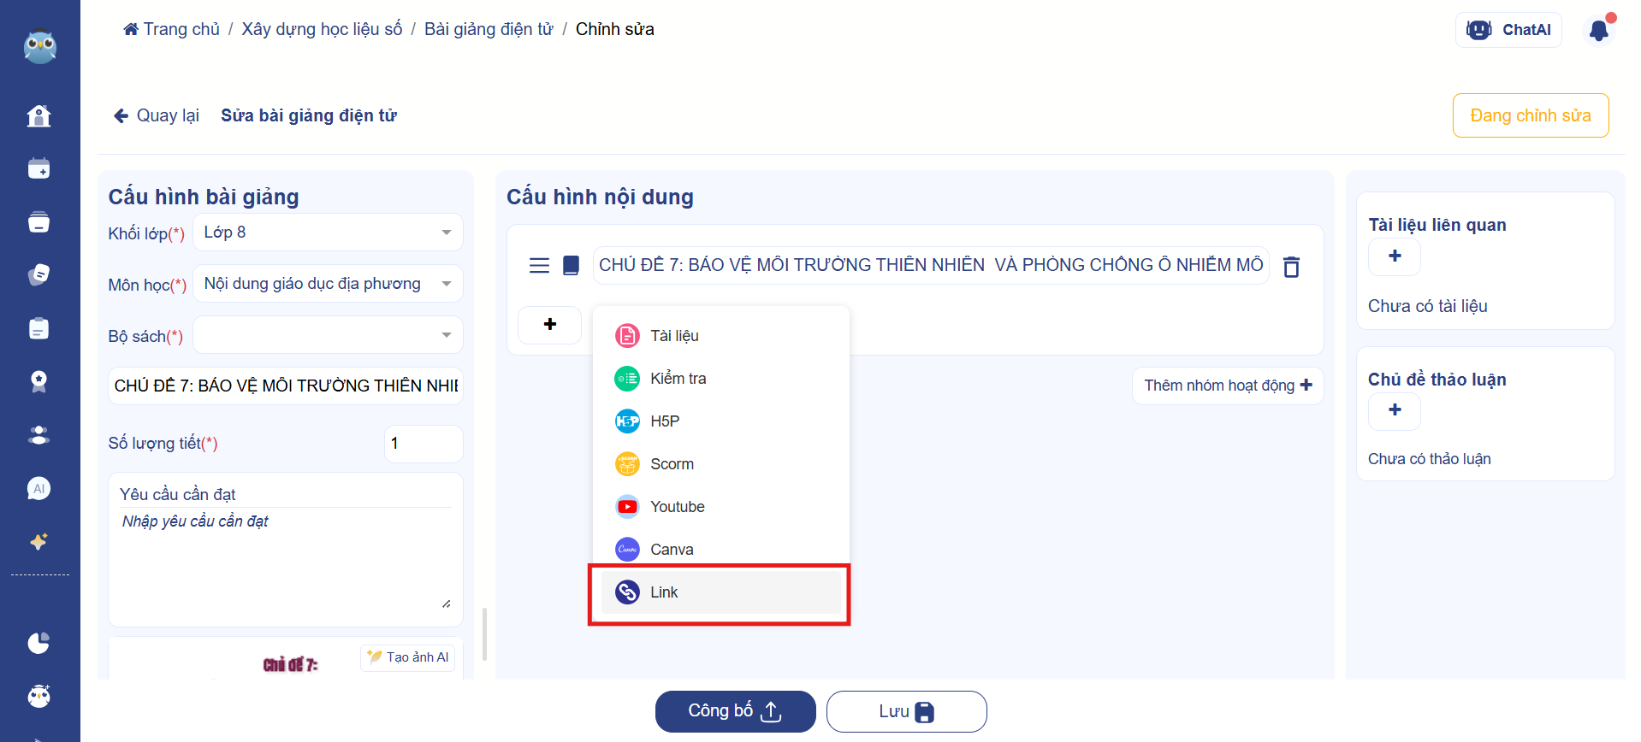The height and width of the screenshot is (742, 1641).
Task: Click the Số lượng tiết input field
Action: coord(423,444)
